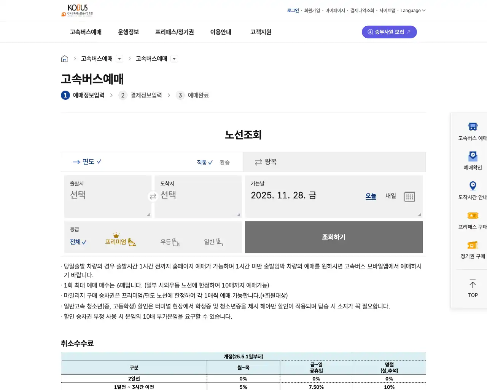Click the 정기권 구매 icon

473,246
